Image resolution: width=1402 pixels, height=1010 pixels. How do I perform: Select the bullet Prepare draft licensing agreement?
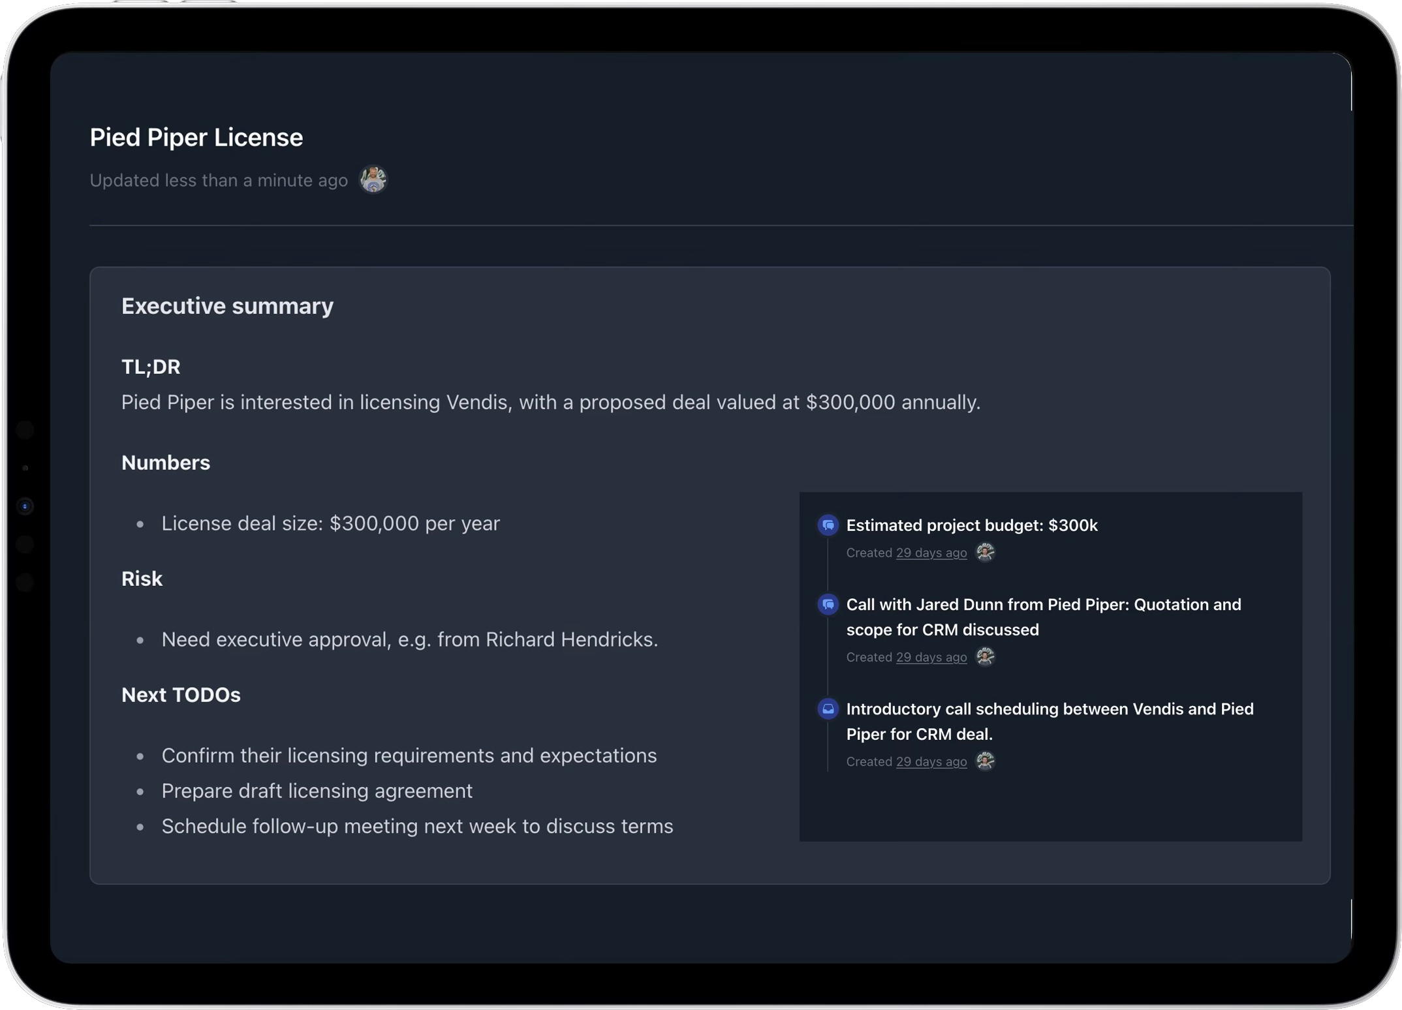317,791
